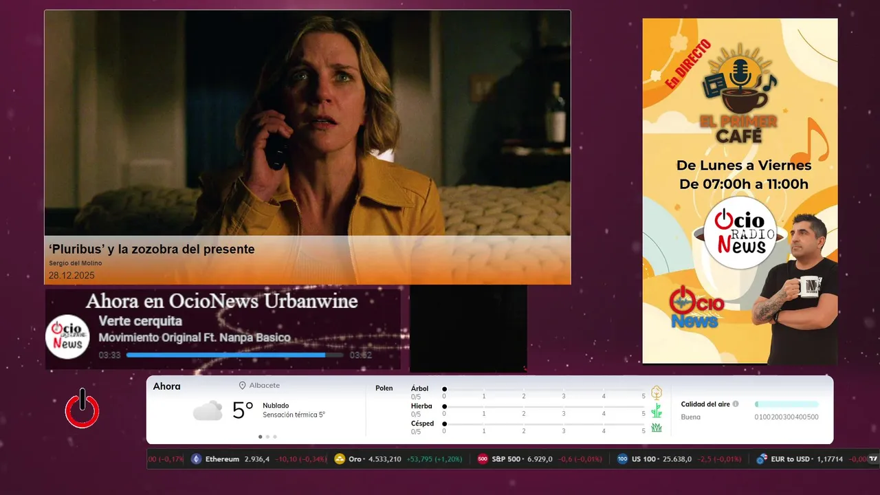Image resolution: width=880 pixels, height=495 pixels.
Task: Select the second weather carousel dot
Action: [267, 437]
